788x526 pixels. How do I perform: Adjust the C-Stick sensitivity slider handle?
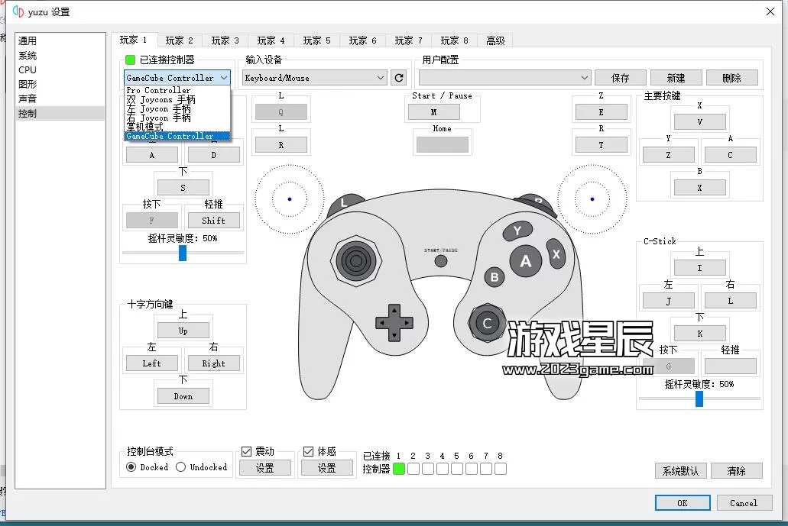(x=699, y=399)
